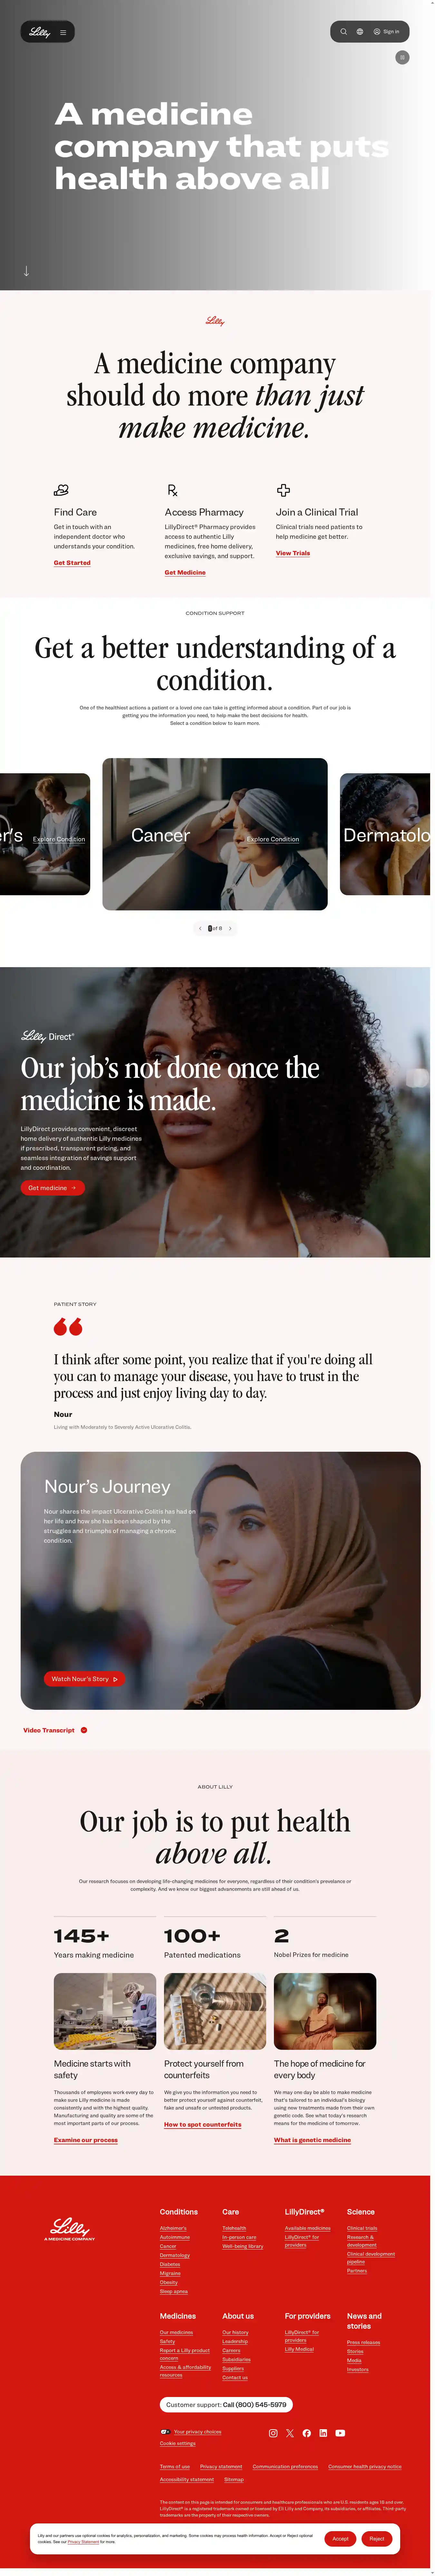
Task: Go to next condition carousel slide
Action: click(230, 928)
